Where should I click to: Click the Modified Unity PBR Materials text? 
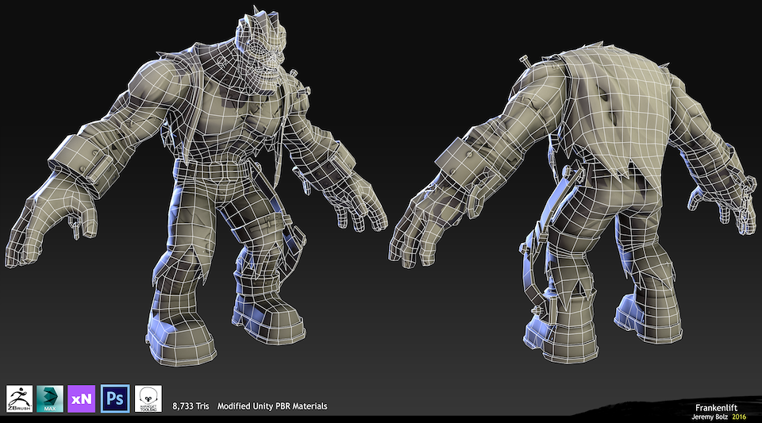[x=272, y=406]
